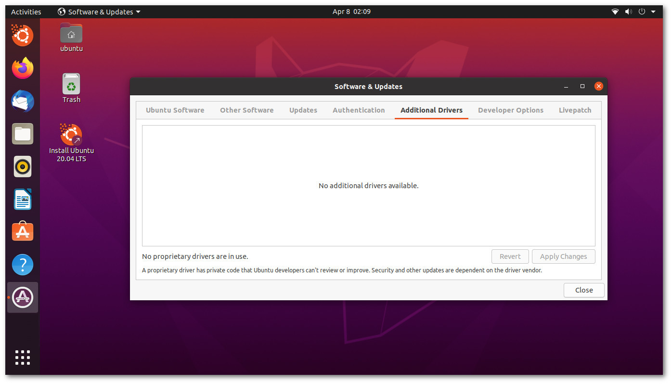Screen dimensions: 672x384
Task: Open the clock and calendar panel
Action: (x=351, y=12)
